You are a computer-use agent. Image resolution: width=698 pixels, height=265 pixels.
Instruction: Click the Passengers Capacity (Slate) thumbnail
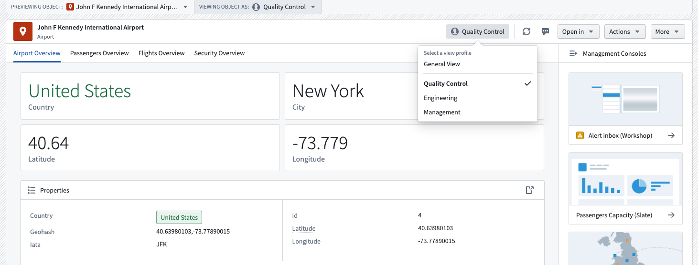point(625,179)
